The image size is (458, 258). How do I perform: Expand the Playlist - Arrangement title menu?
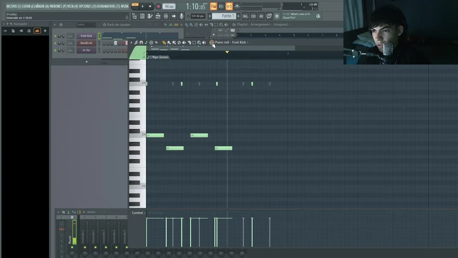253,24
